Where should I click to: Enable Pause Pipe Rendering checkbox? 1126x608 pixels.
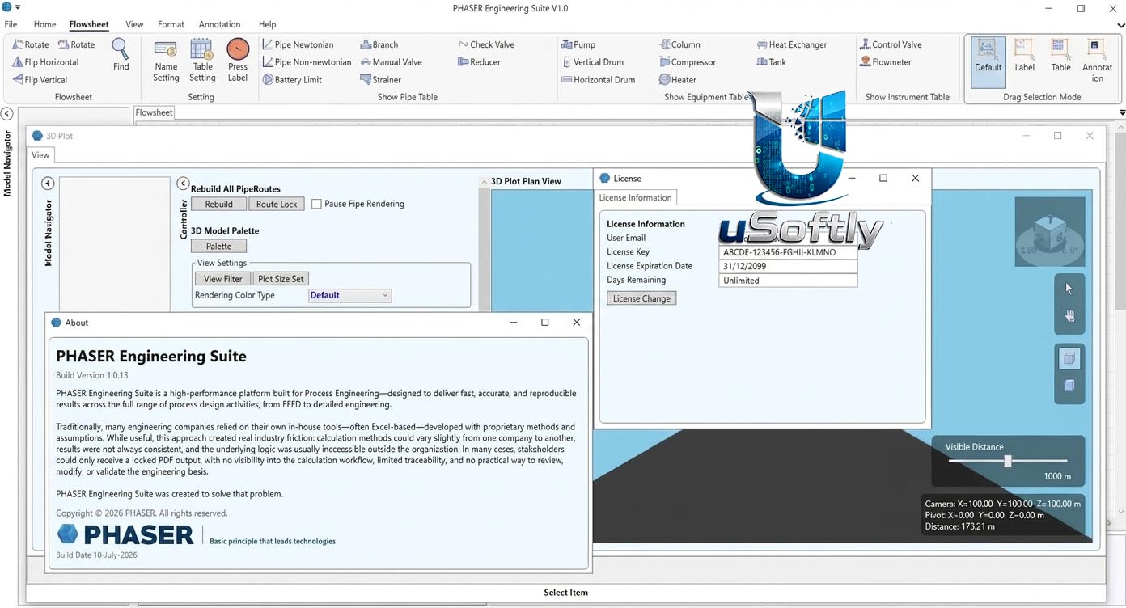click(x=316, y=204)
